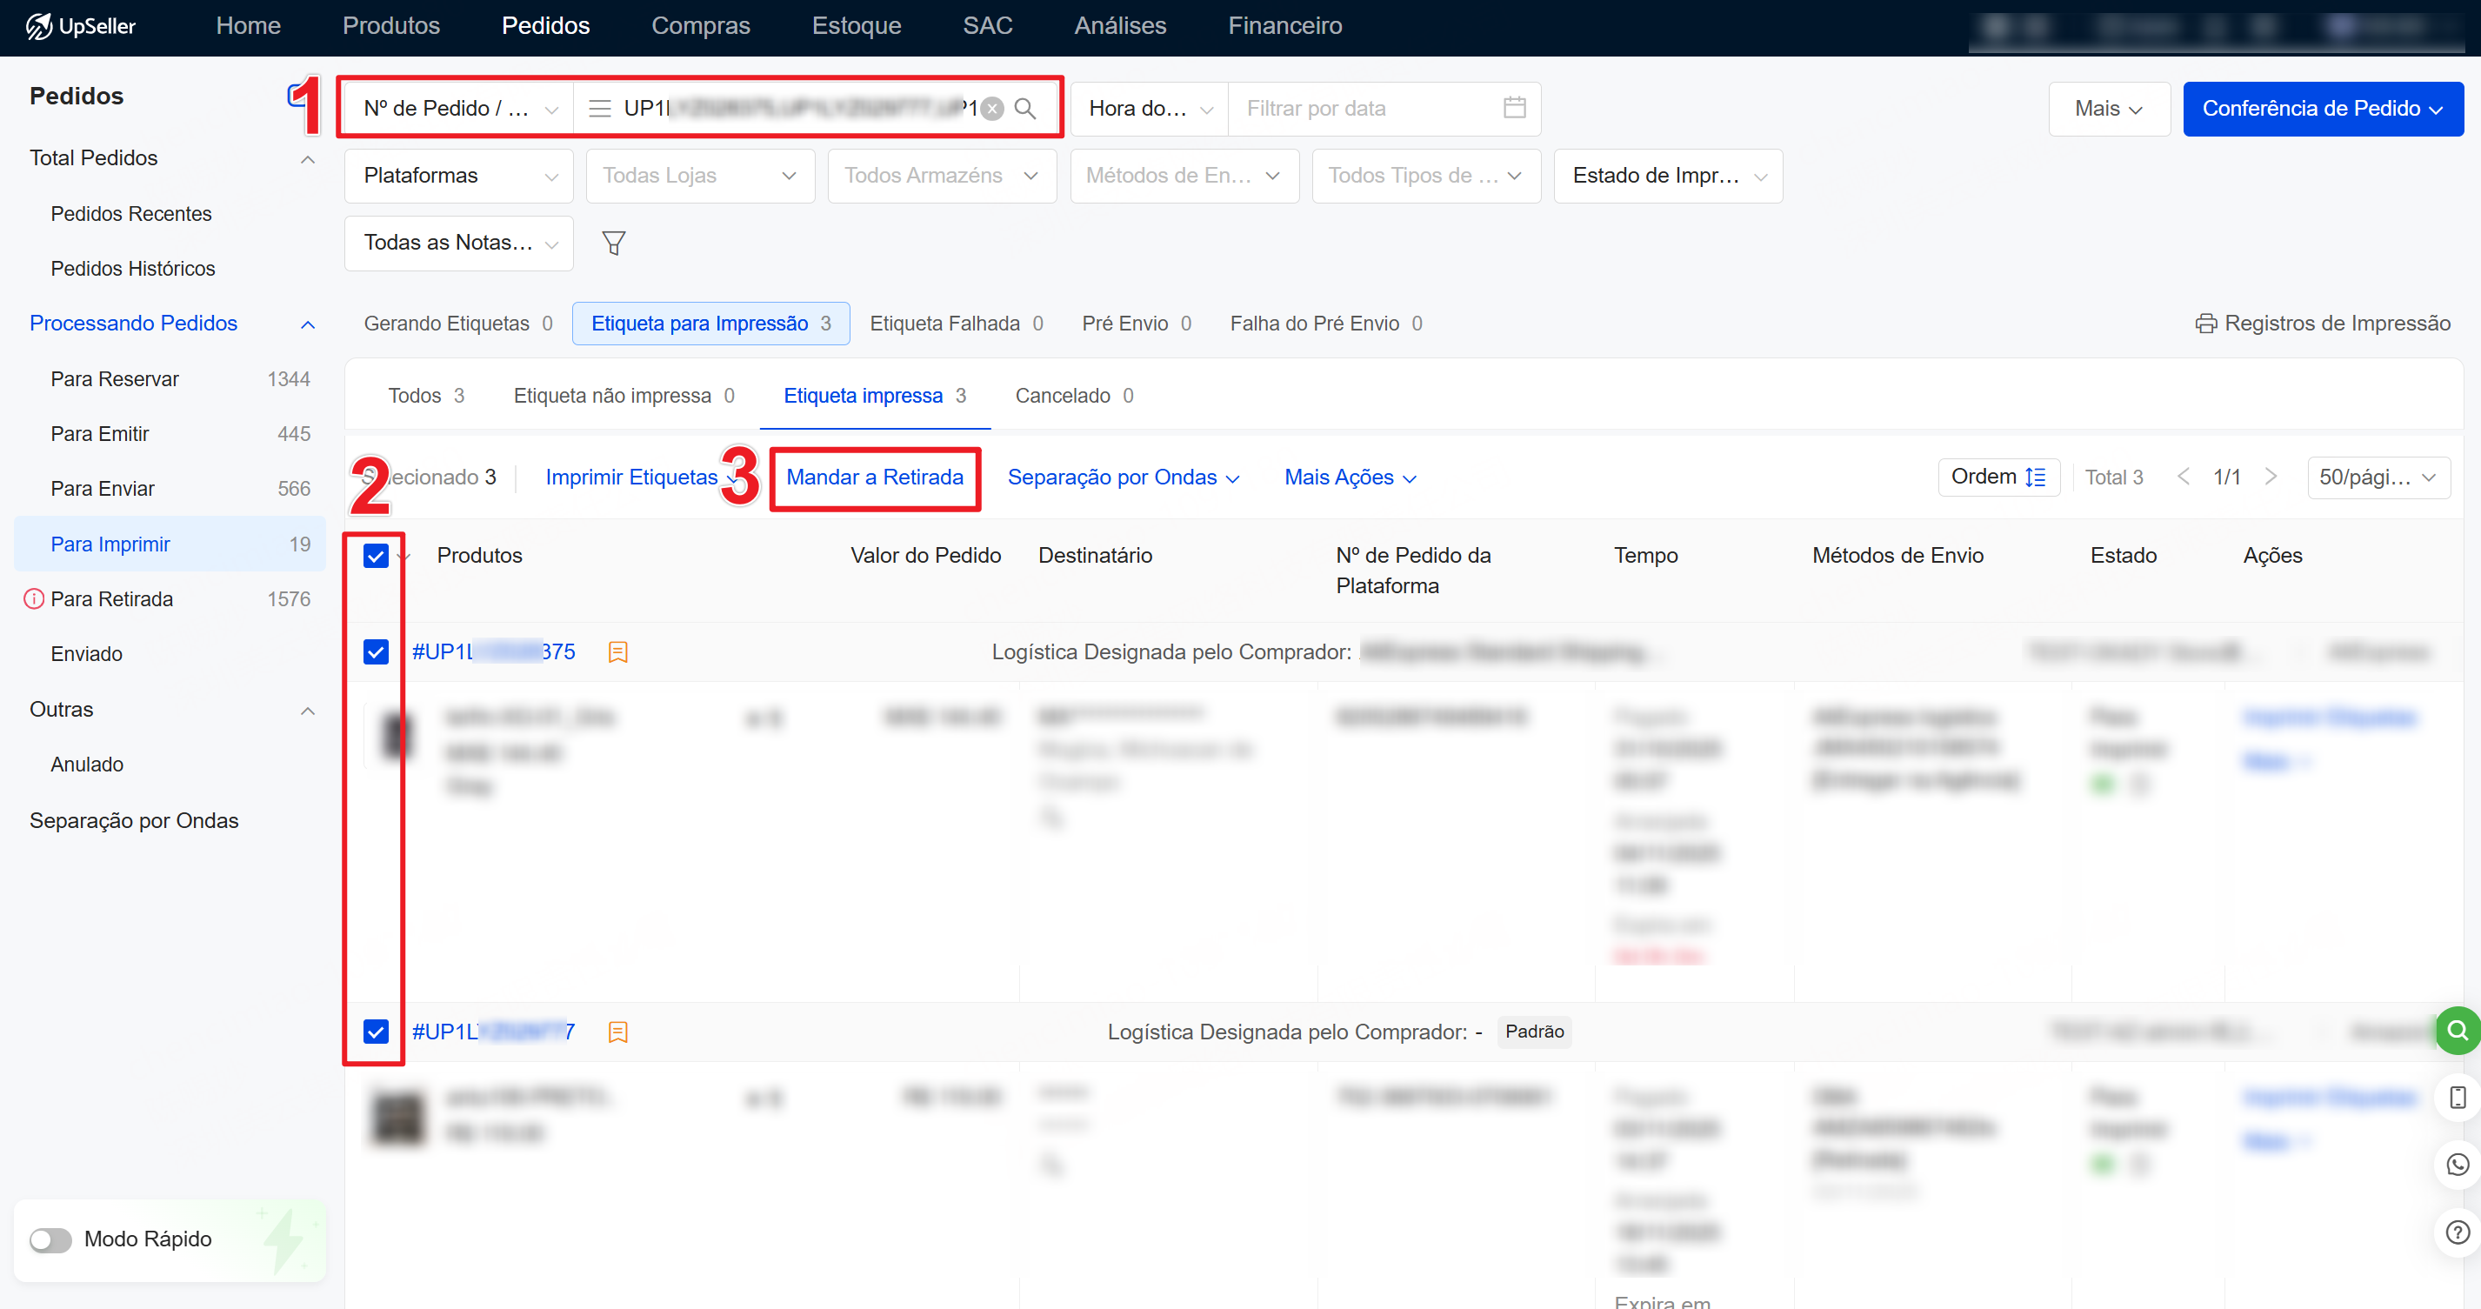
Task: Click the funnel filter icon
Action: [613, 243]
